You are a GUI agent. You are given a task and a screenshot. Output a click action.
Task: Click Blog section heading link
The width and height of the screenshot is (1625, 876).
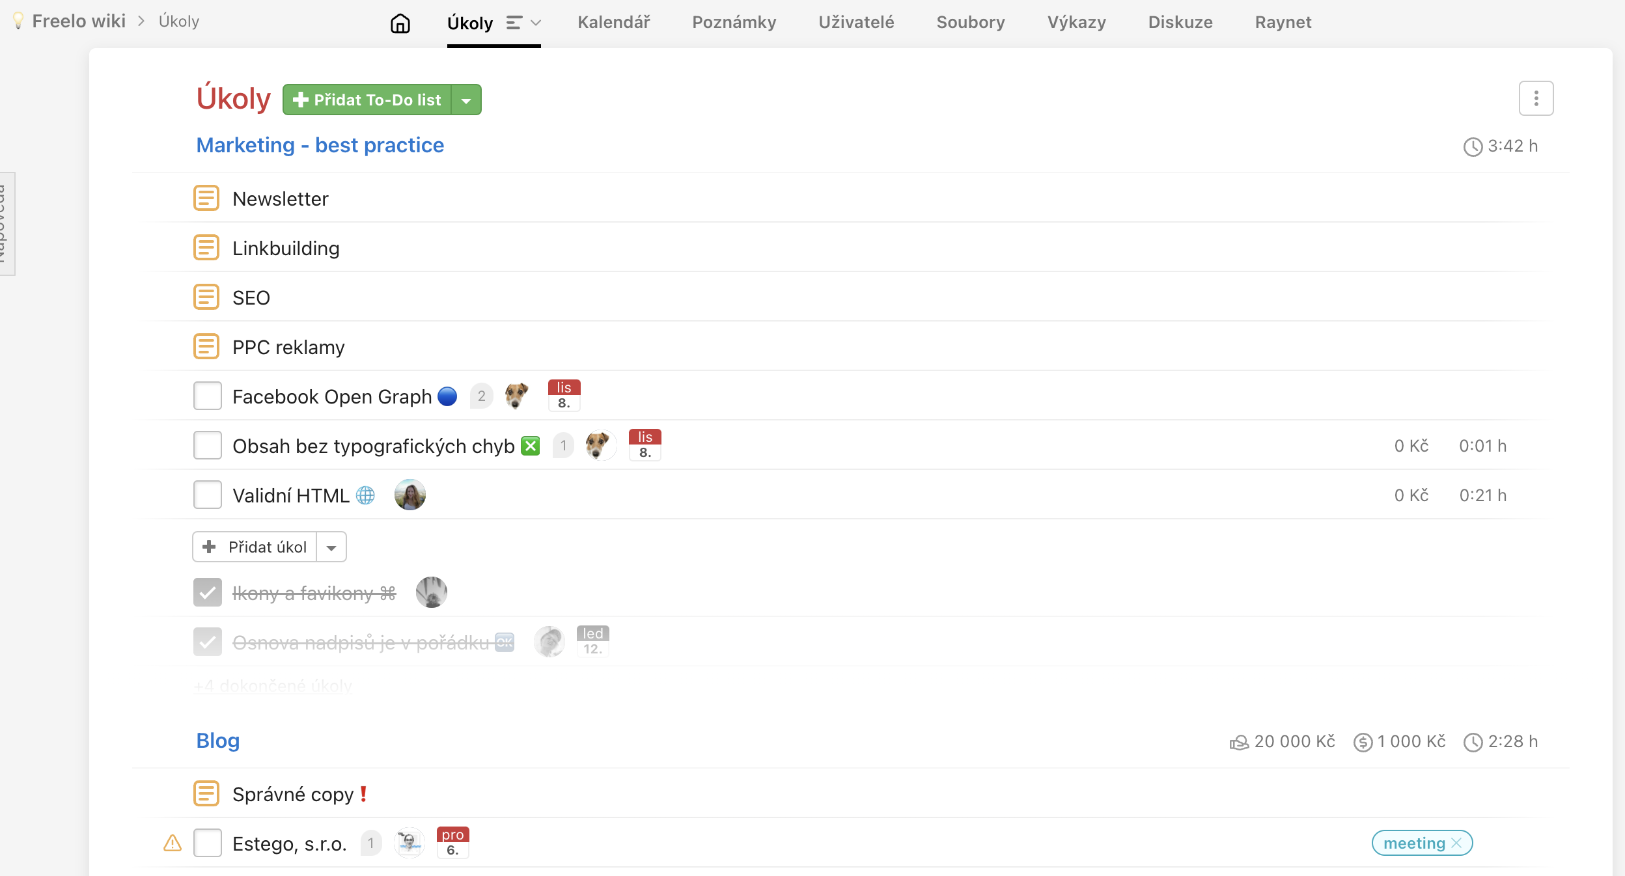217,740
